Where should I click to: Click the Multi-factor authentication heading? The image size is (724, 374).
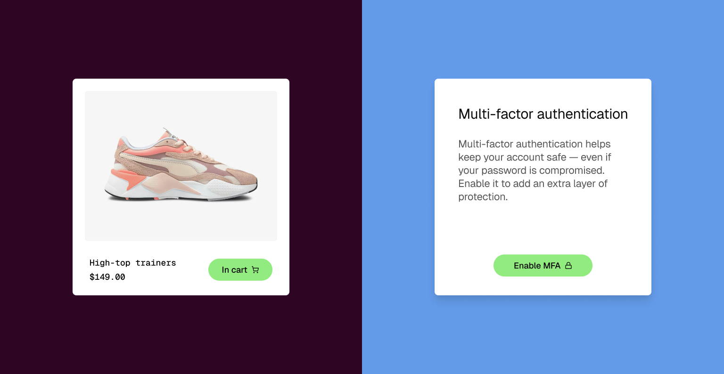coord(543,114)
